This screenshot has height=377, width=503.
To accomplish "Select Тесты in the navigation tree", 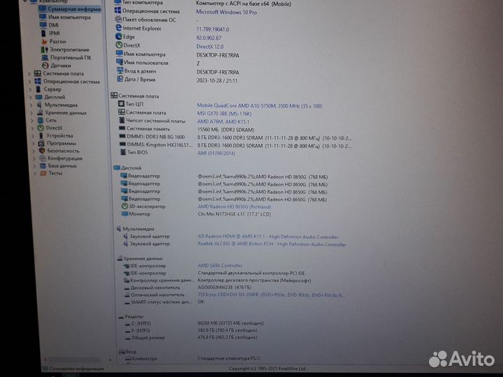I will tap(55, 173).
